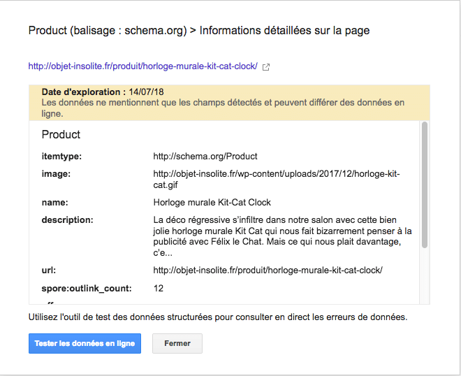Viewport: 461px width, 376px height.
Task: Select the Product section heading
Action: (x=61, y=134)
